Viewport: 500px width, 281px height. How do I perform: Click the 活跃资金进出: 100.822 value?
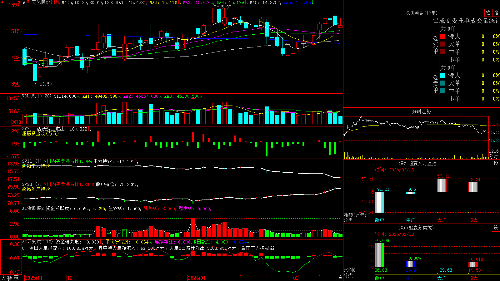(62, 129)
